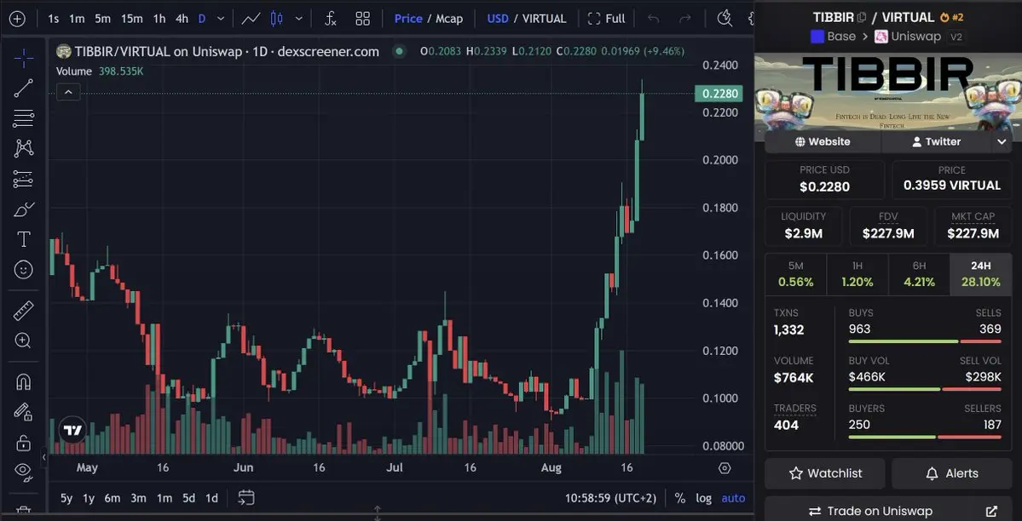1022x521 pixels.
Task: Show the 24H price change stats
Action: click(981, 274)
